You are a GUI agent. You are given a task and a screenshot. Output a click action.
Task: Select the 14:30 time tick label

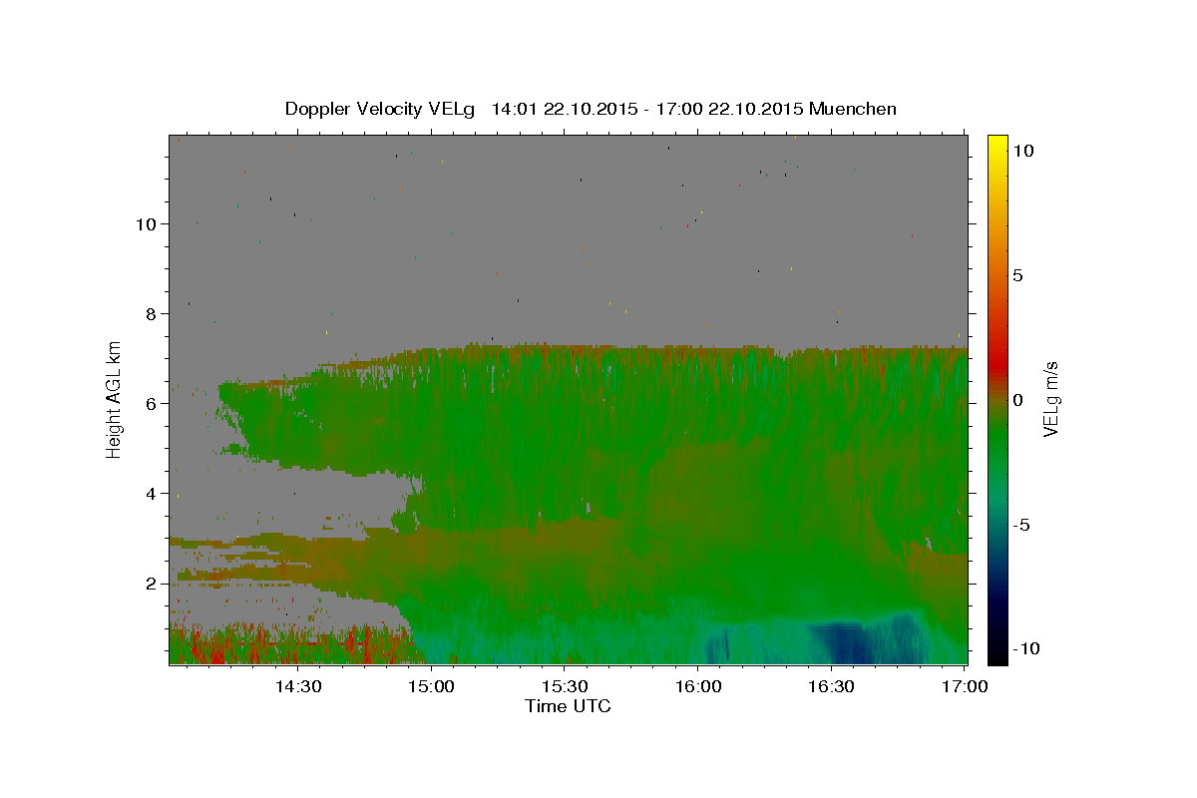point(297,687)
